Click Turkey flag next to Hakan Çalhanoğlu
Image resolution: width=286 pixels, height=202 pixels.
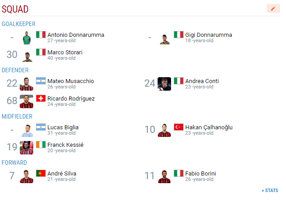[179, 127]
